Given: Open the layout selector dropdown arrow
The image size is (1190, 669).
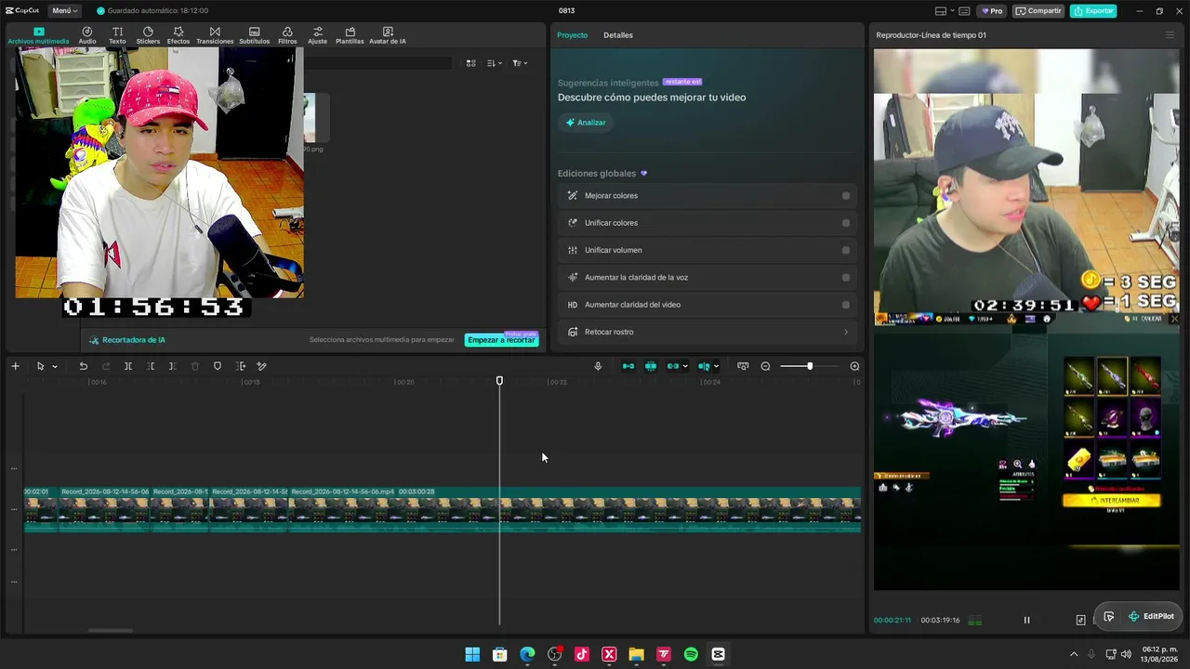Looking at the screenshot, I should pos(952,11).
